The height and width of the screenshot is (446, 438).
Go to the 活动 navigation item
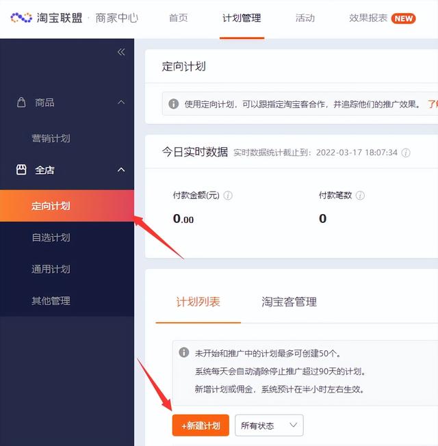click(x=305, y=18)
